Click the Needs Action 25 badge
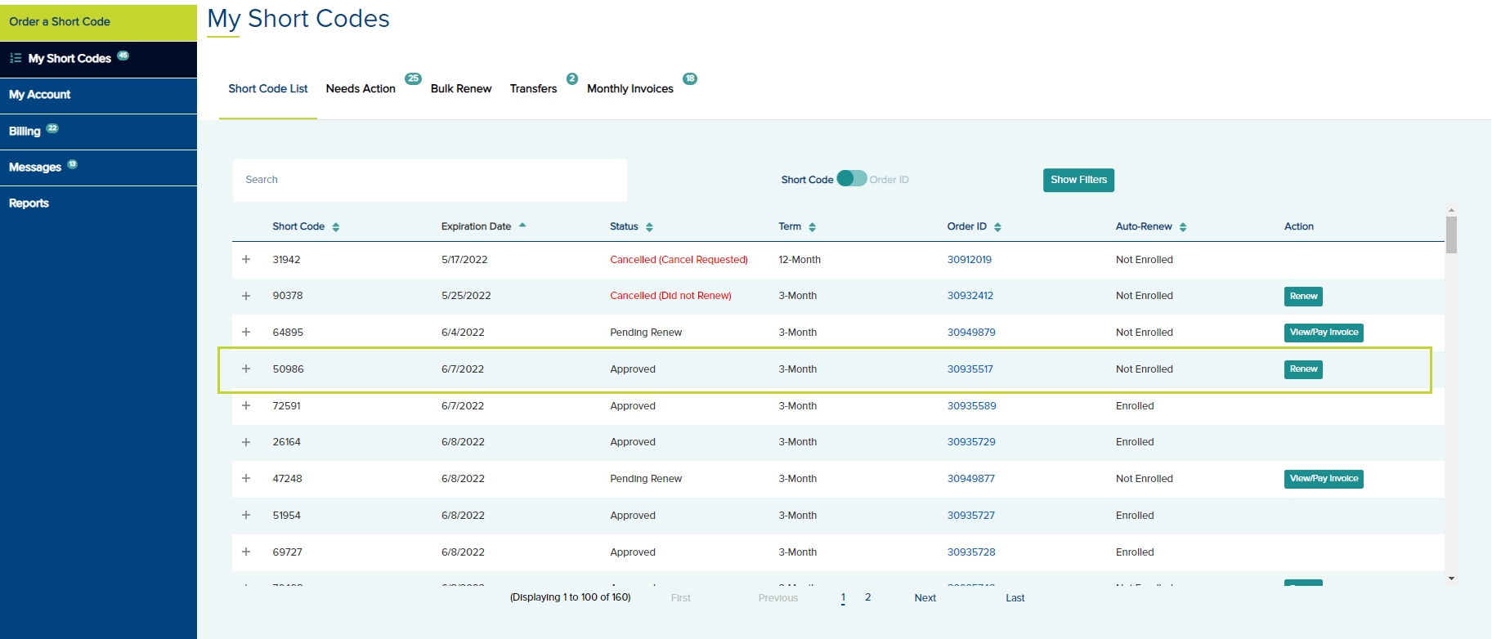This screenshot has width=1492, height=639. pyautogui.click(x=413, y=79)
